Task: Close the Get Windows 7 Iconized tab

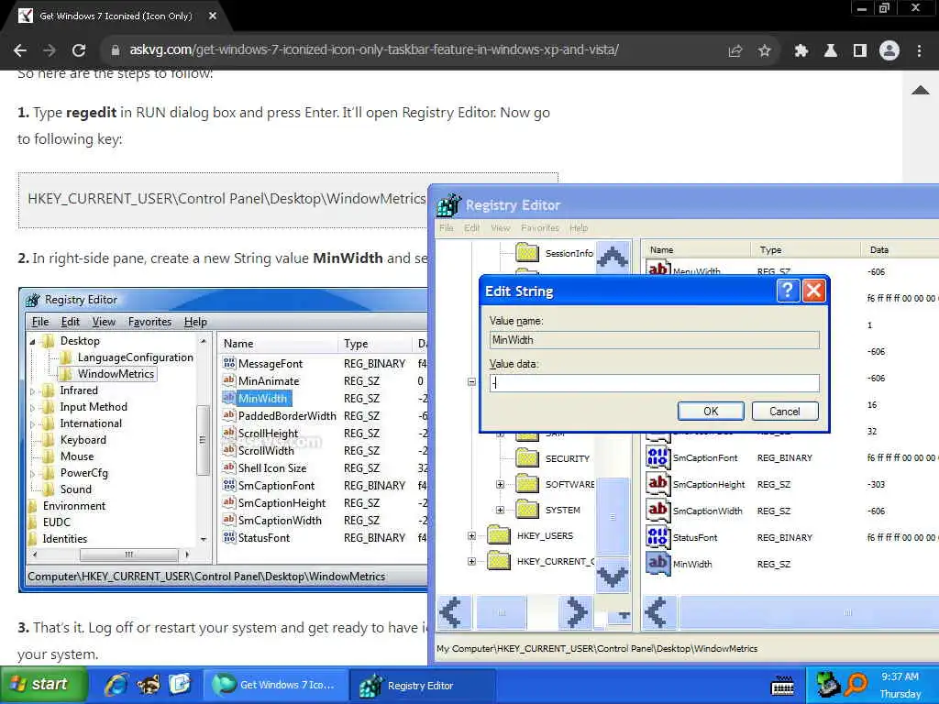Action: point(213,16)
